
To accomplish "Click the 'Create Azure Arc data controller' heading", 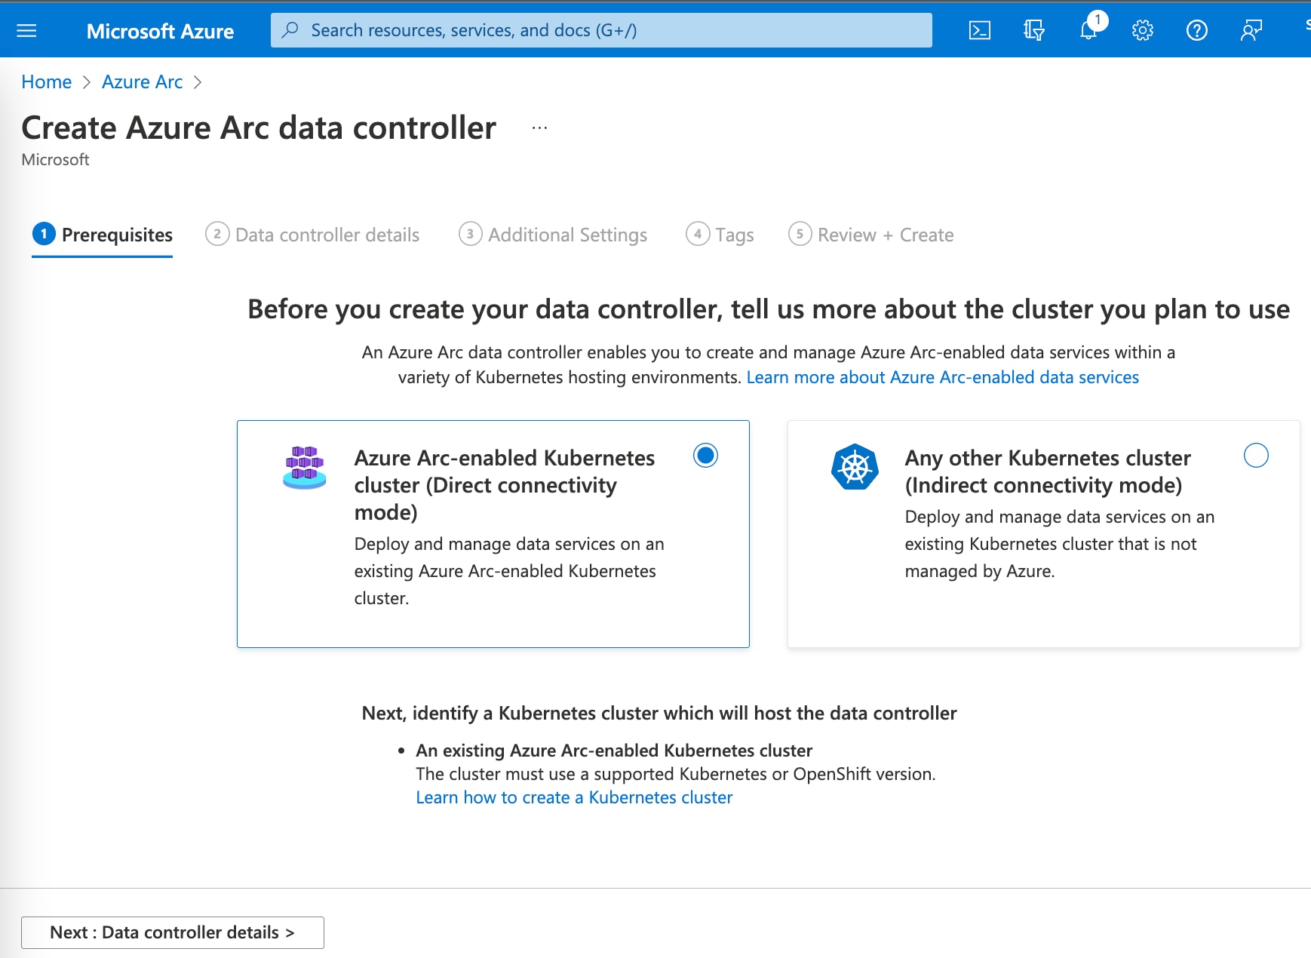I will (259, 127).
